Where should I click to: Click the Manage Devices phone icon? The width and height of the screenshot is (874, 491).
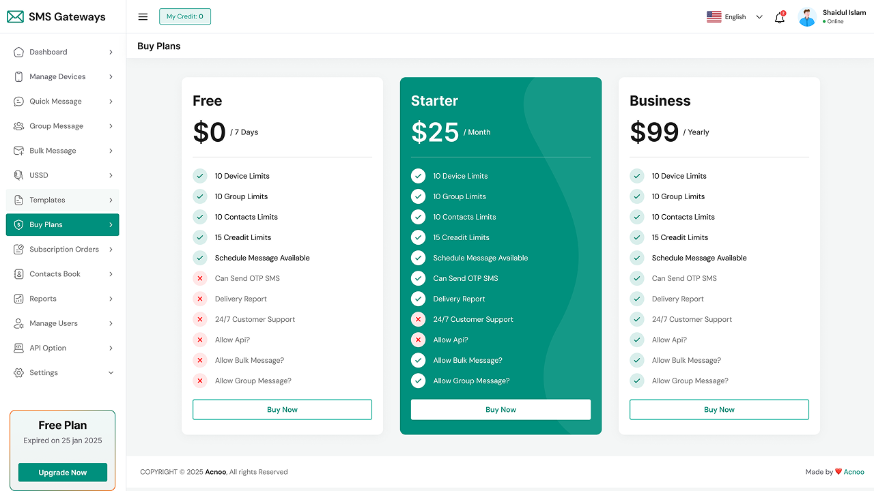(x=18, y=77)
